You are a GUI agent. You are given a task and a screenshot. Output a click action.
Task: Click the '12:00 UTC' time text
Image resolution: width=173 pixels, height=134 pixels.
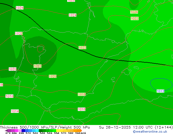pyautogui.click(x=143, y=127)
